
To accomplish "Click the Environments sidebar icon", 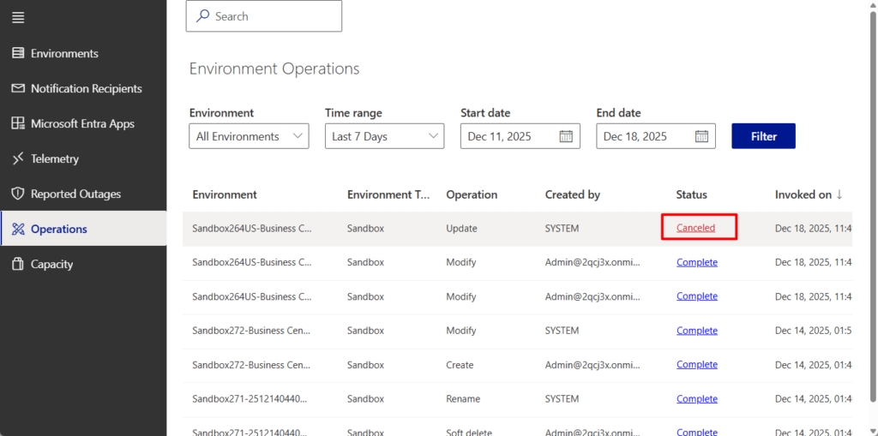I will (x=18, y=53).
